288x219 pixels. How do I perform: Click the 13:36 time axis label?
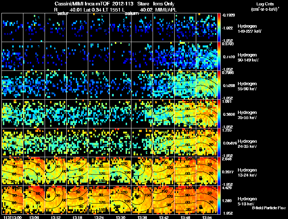142,217
